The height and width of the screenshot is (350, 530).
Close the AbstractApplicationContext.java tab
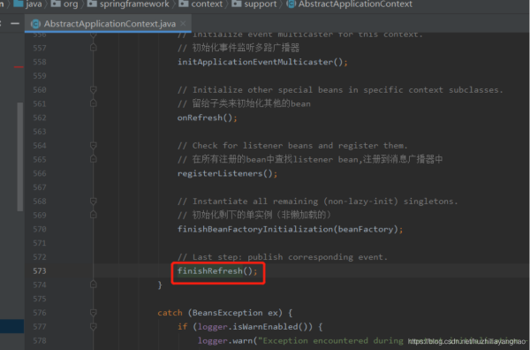click(183, 23)
